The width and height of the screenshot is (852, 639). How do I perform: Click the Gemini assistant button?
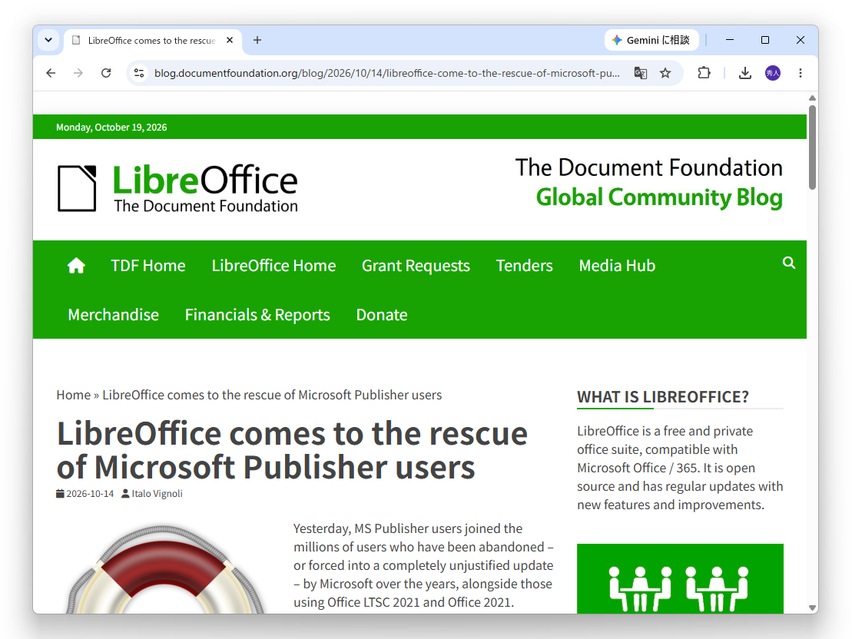[651, 40]
